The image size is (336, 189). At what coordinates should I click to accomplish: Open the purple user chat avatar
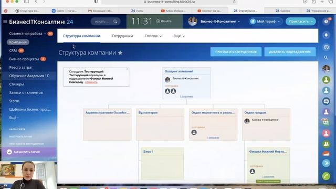(x=326, y=112)
